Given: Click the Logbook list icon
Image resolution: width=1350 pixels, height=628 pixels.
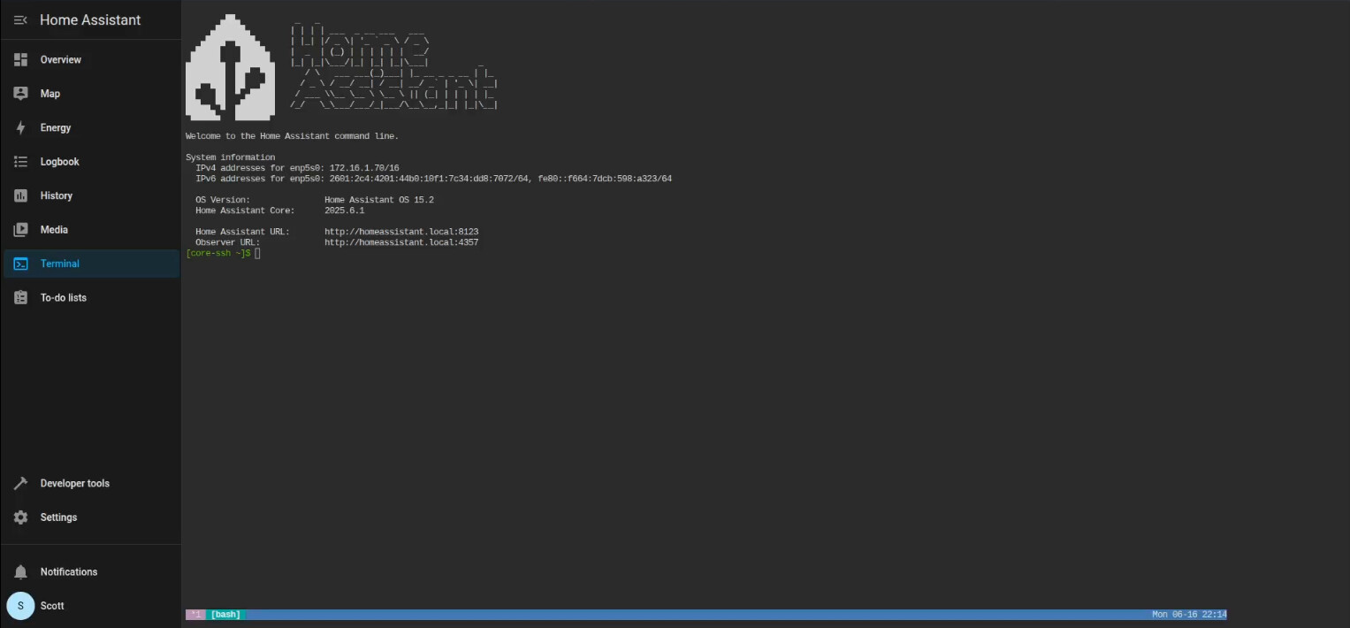Looking at the screenshot, I should point(20,162).
